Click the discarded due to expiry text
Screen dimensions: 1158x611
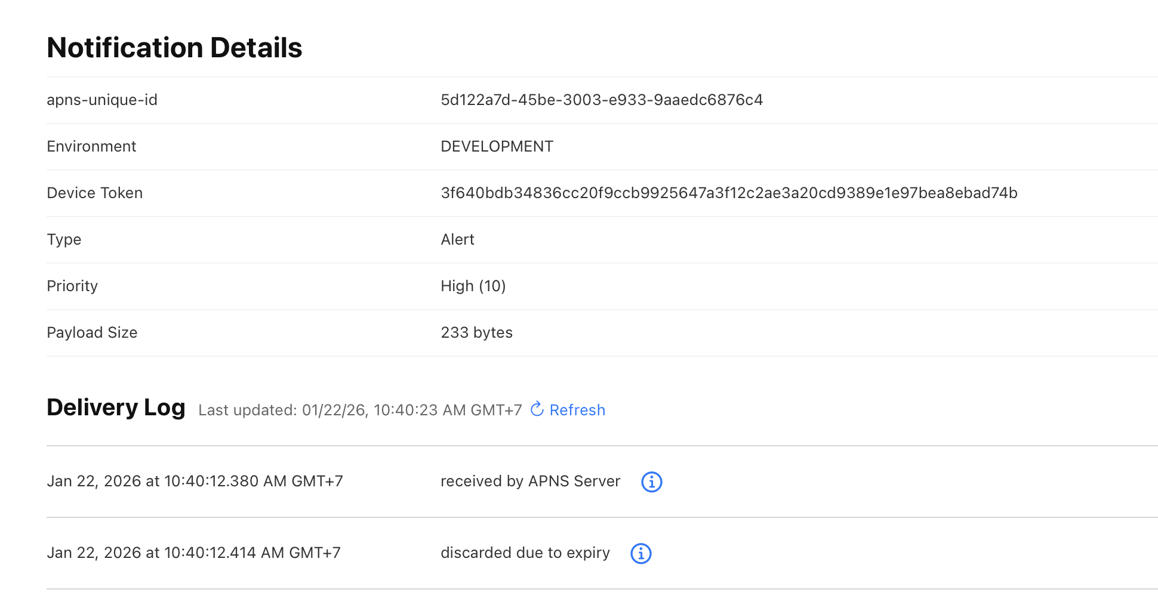click(525, 553)
